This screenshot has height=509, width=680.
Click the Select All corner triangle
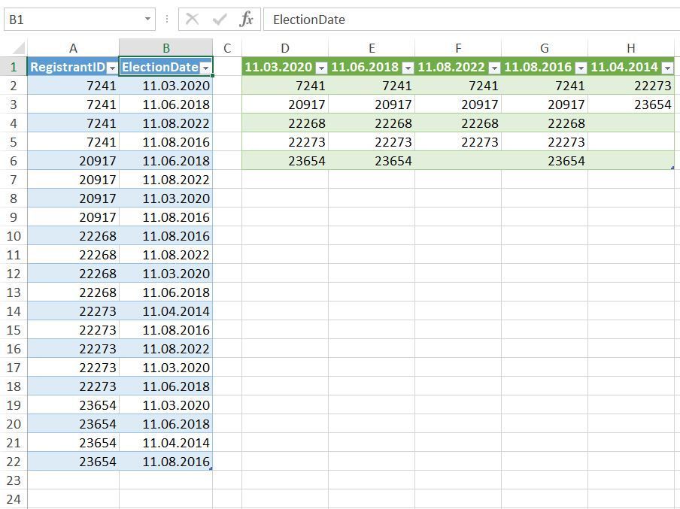pos(19,48)
